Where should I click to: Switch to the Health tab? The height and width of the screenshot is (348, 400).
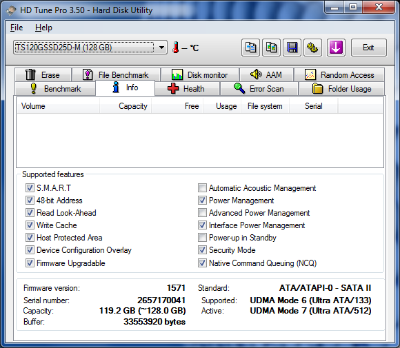point(188,89)
